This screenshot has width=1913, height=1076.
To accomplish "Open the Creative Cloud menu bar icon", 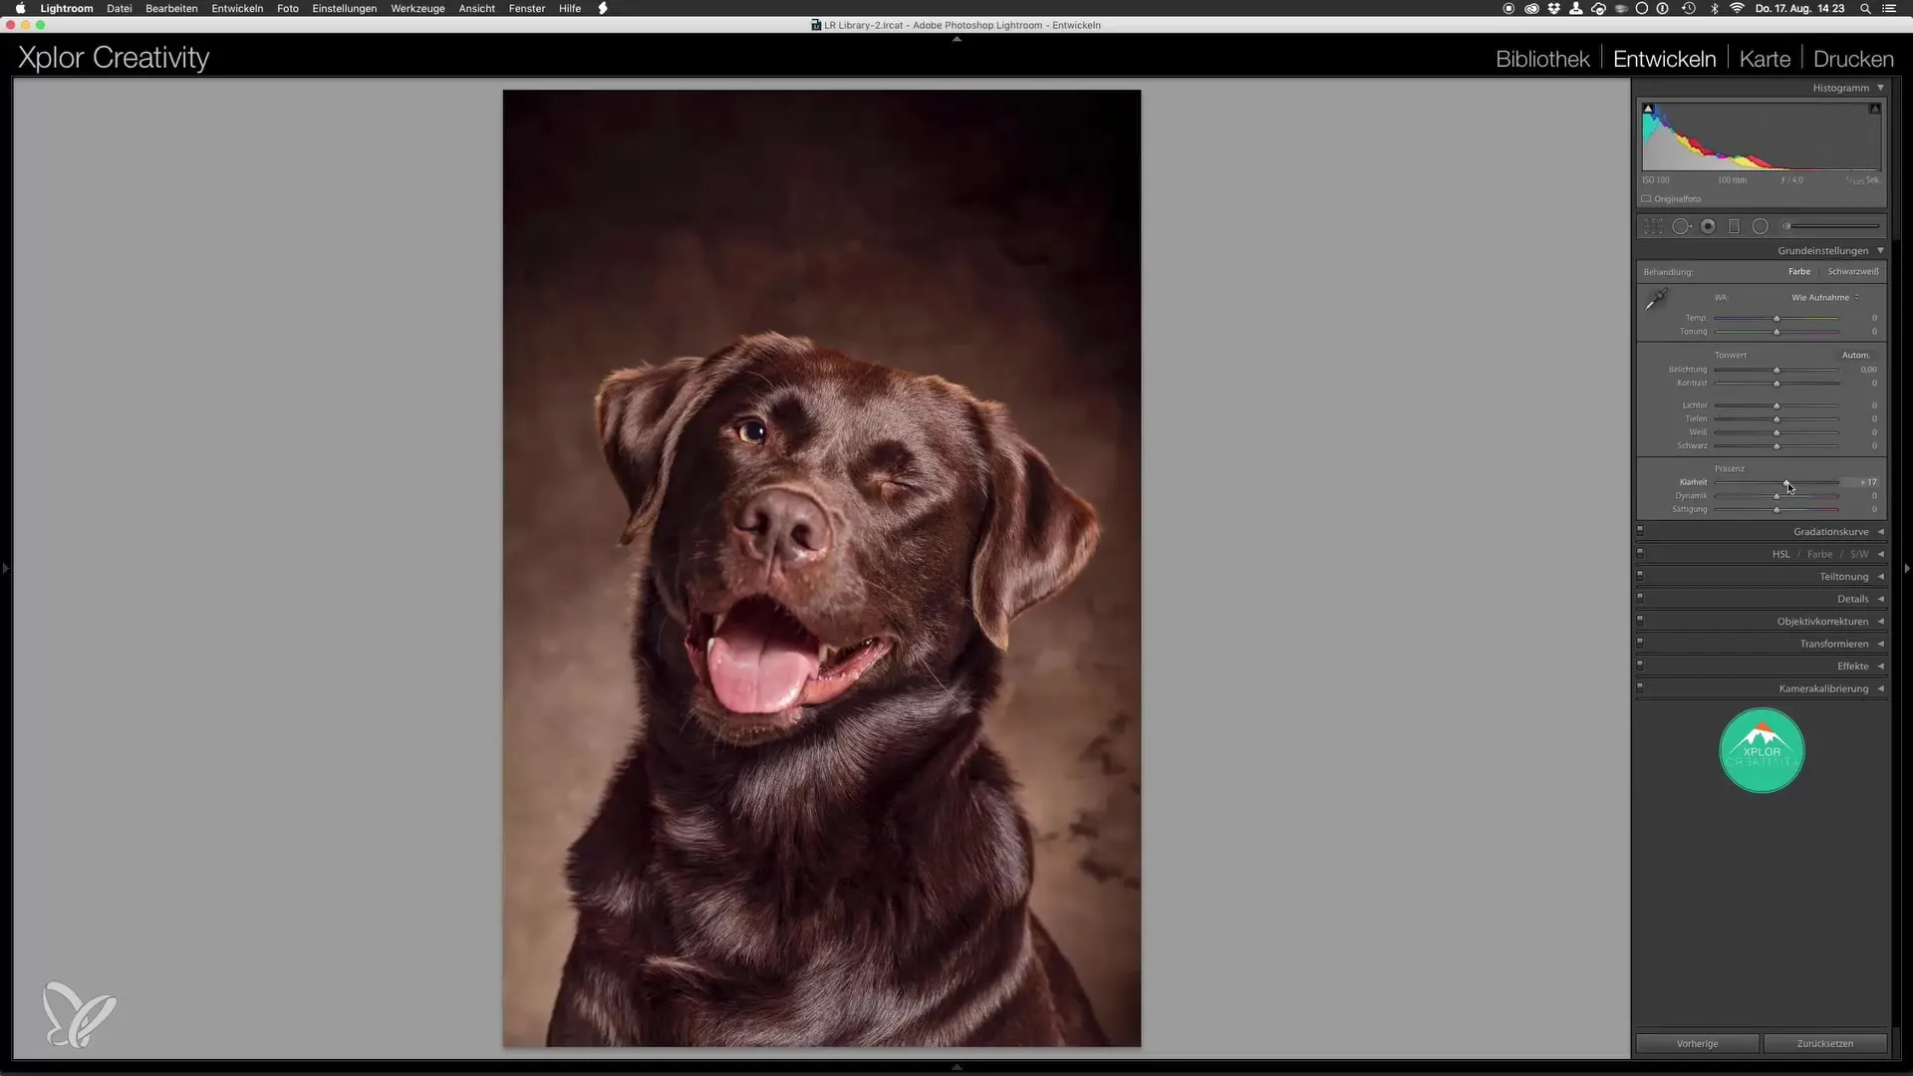I will click(1531, 8).
